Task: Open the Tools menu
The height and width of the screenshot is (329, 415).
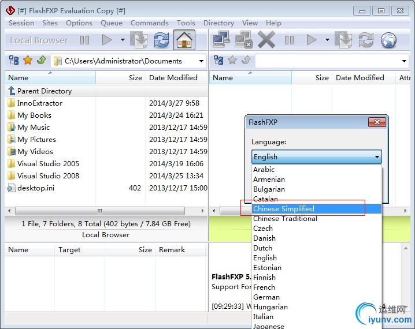Action: click(186, 23)
